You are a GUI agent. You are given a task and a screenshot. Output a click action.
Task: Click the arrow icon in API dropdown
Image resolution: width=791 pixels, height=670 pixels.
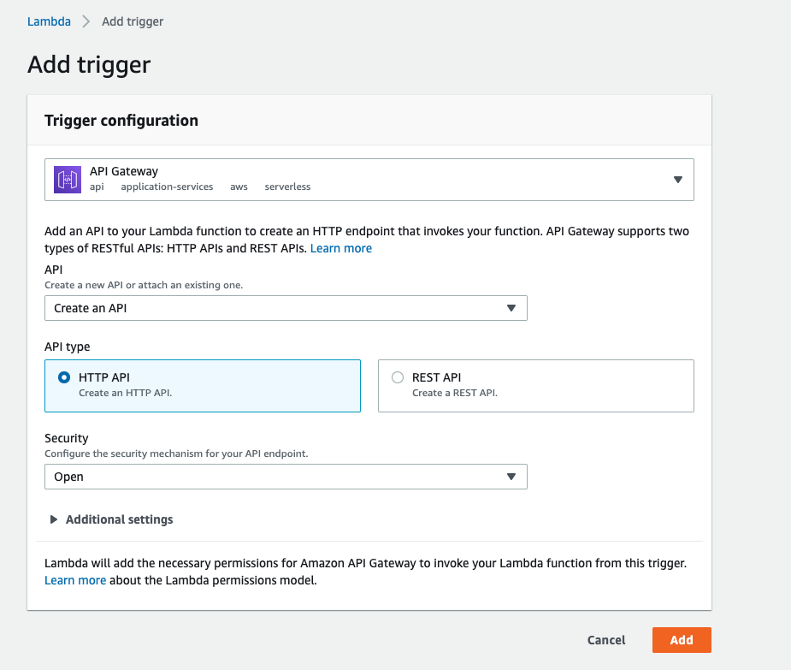511,308
